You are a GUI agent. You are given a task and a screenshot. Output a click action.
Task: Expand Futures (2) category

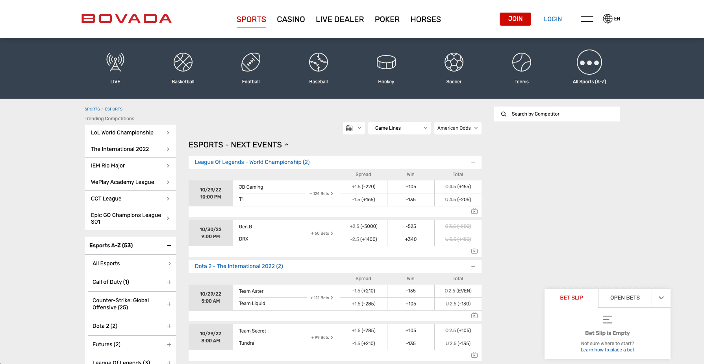(x=169, y=345)
